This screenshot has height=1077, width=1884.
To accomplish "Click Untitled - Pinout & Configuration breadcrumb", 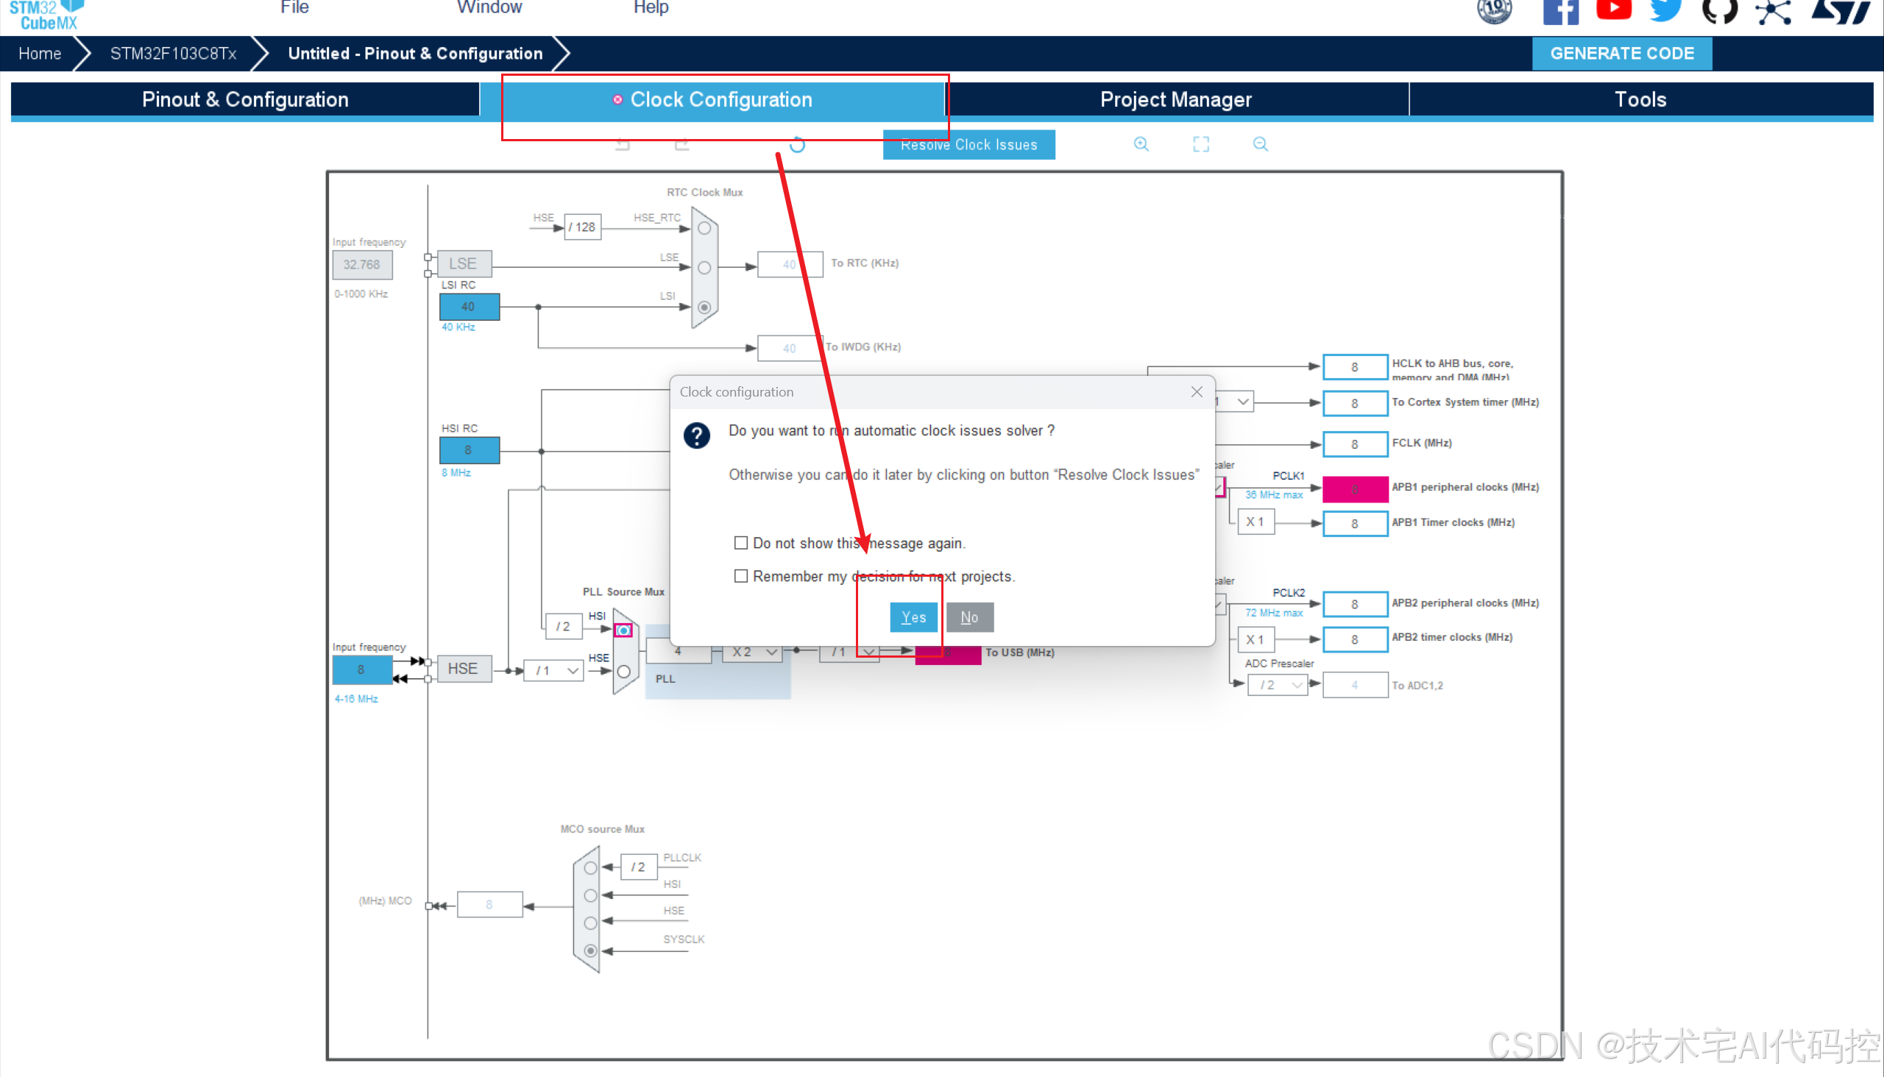I will (x=415, y=54).
